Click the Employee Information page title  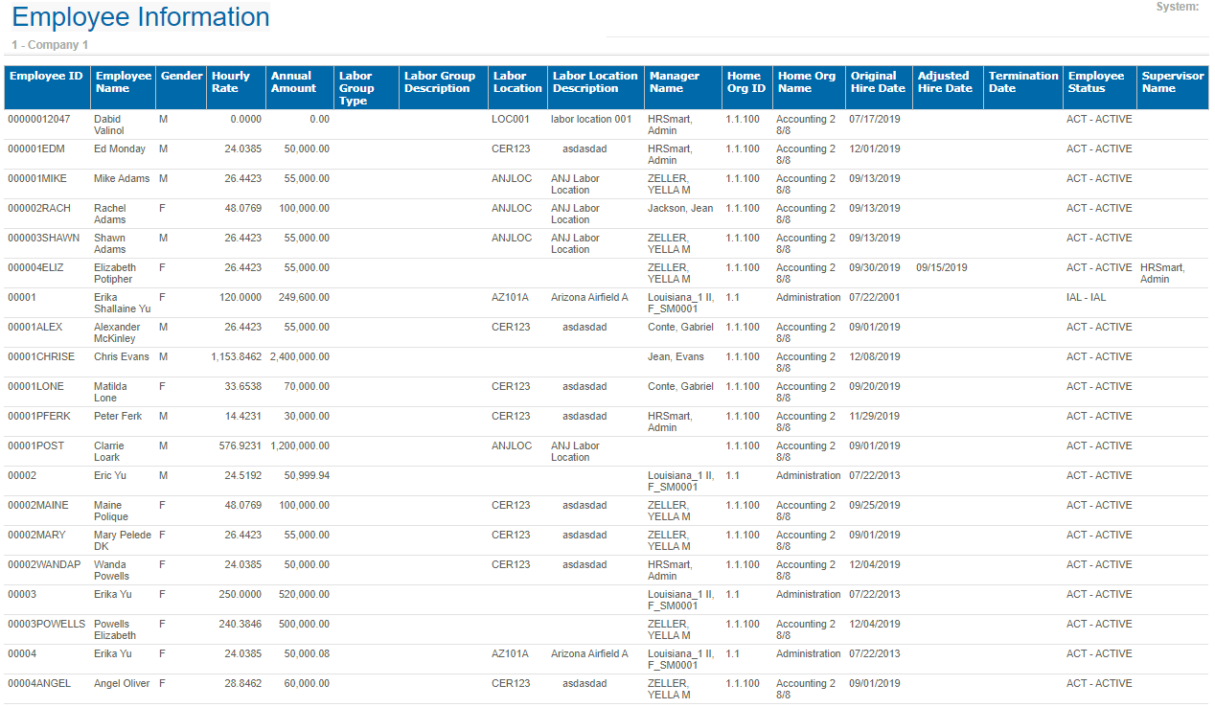click(x=140, y=17)
